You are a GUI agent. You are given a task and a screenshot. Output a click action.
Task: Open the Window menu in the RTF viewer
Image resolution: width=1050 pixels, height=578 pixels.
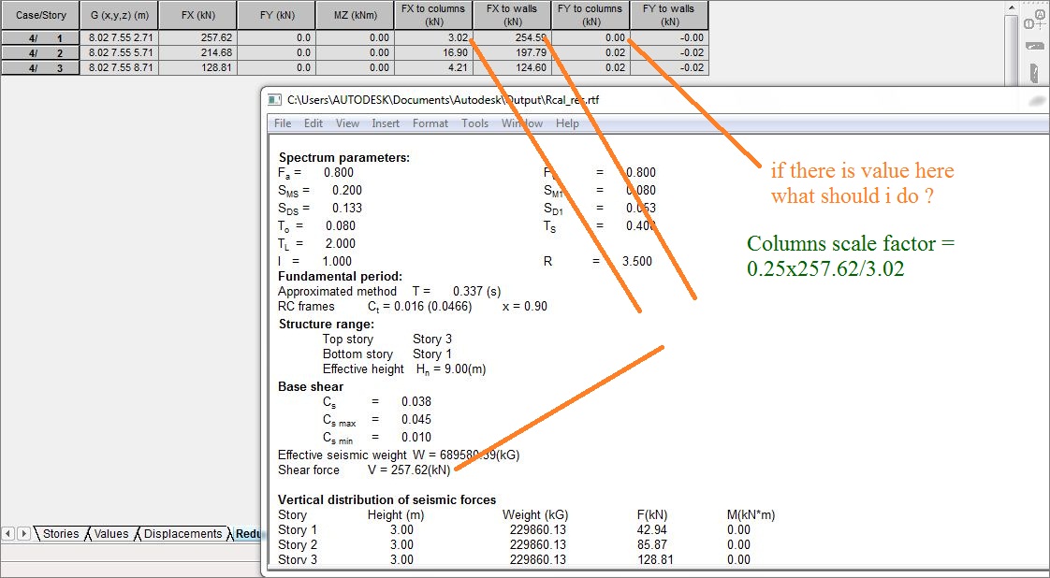point(521,123)
